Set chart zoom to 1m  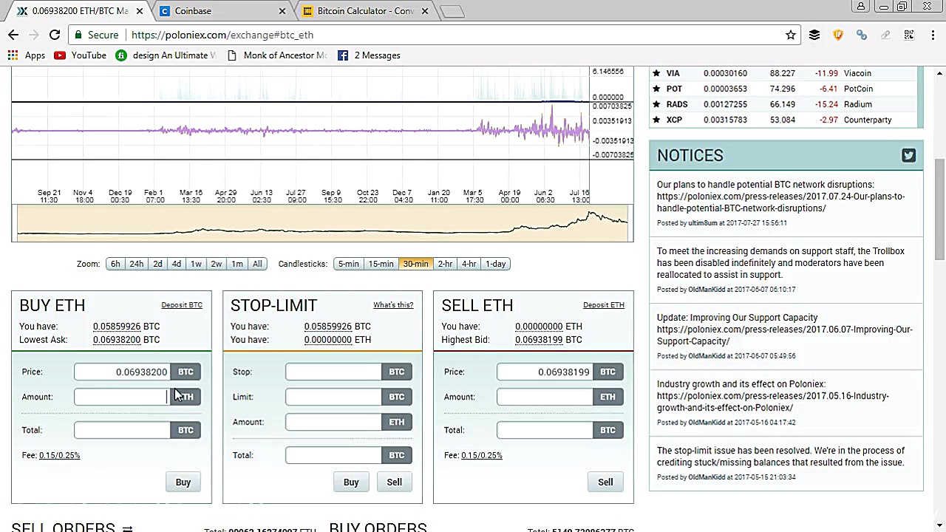click(x=237, y=264)
